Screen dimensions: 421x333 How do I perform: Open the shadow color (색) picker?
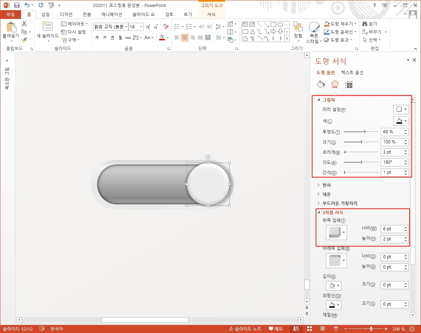[x=401, y=121]
